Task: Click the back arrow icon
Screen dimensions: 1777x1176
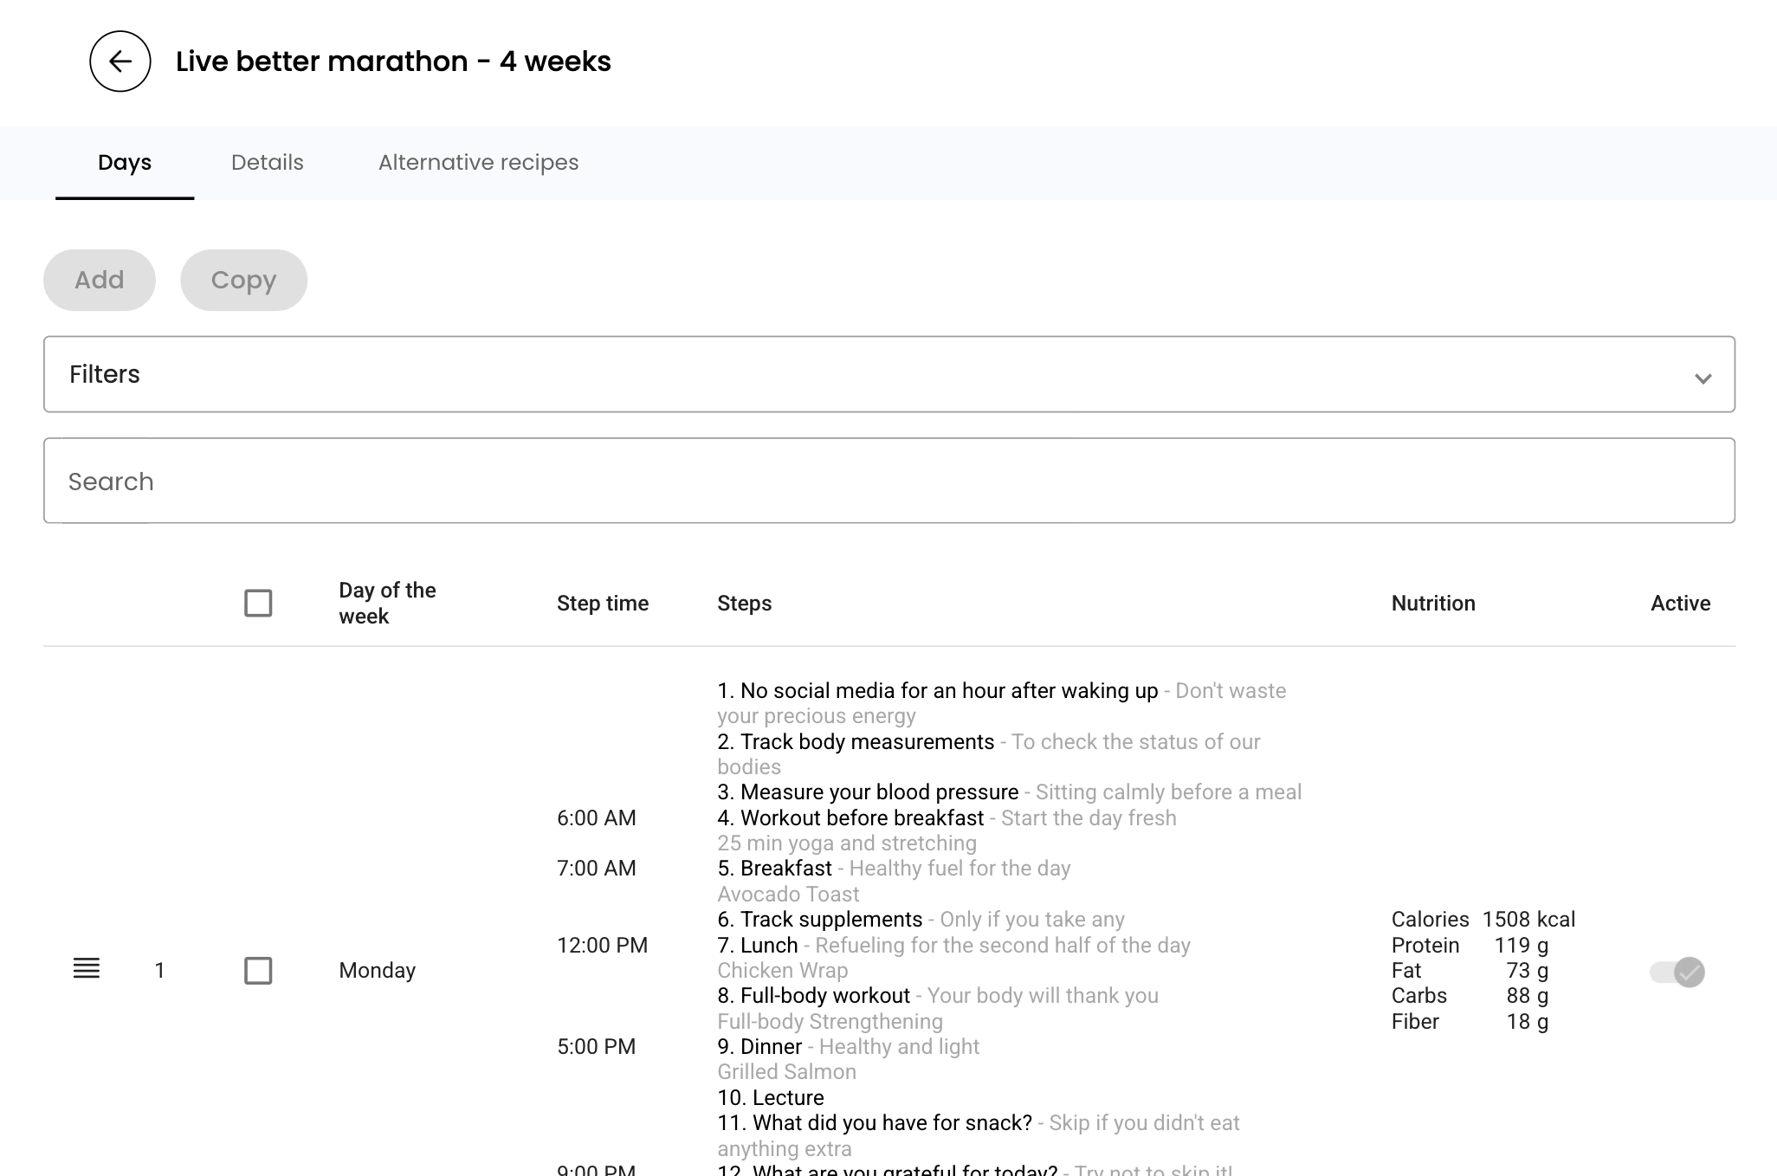Action: (x=120, y=61)
